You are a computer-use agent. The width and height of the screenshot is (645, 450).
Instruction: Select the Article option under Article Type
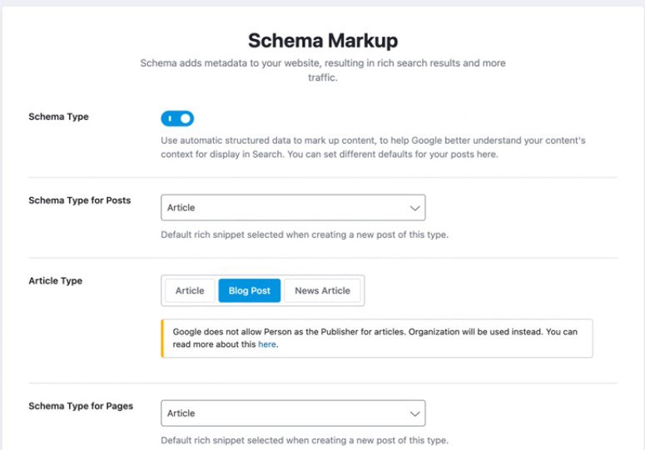[190, 290]
